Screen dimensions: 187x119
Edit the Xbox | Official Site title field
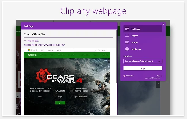tap(68, 34)
